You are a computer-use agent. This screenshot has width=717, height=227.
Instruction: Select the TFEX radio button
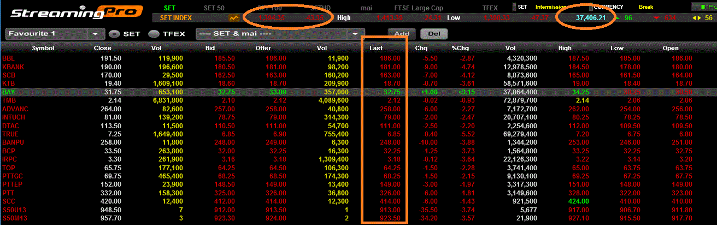point(154,33)
